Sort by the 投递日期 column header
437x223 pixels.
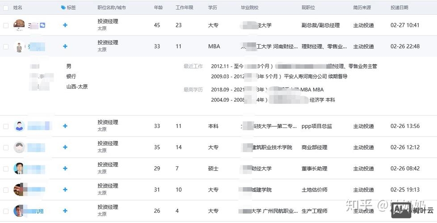point(399,8)
